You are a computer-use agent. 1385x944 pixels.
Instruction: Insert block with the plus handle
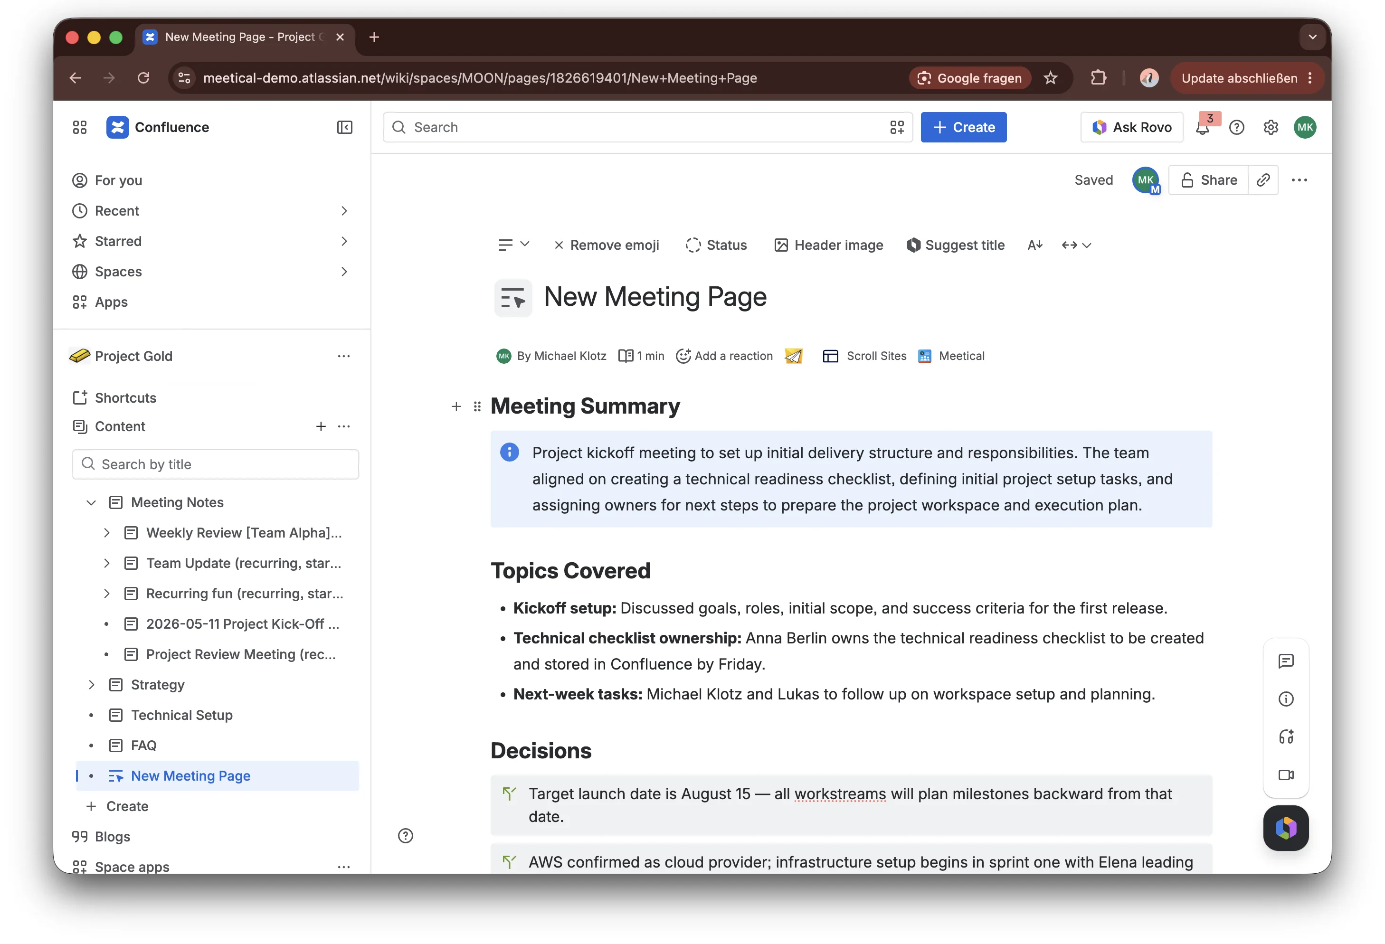pos(456,406)
